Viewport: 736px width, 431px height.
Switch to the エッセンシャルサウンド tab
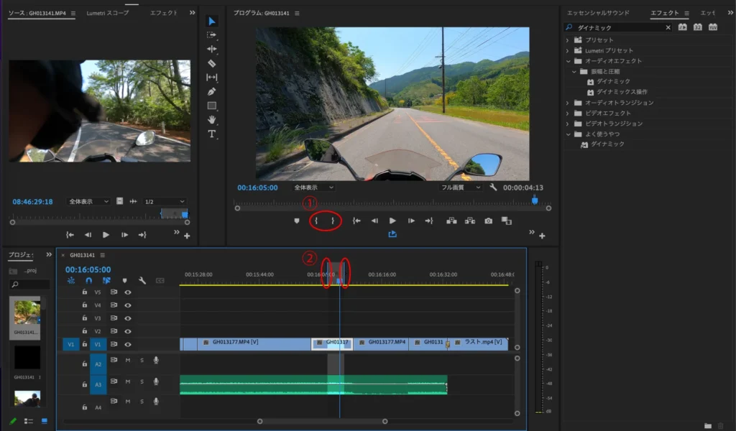click(598, 13)
